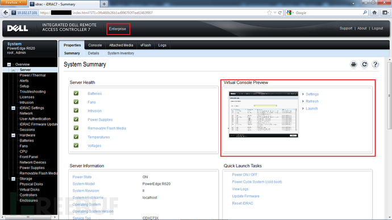Open the Attached Media tab

[121, 45]
